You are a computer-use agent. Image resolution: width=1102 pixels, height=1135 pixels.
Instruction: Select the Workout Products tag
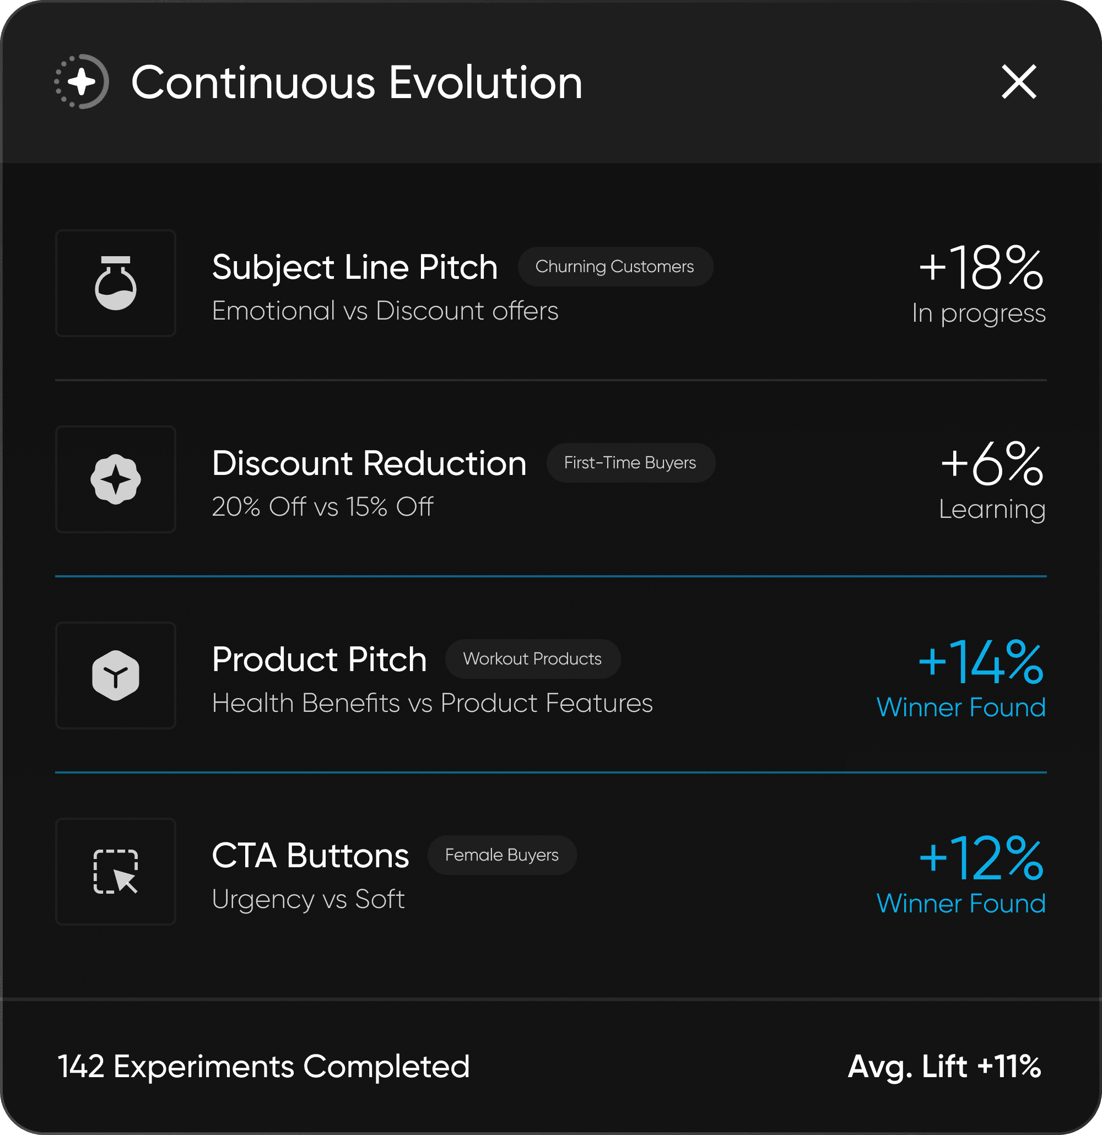tap(532, 659)
